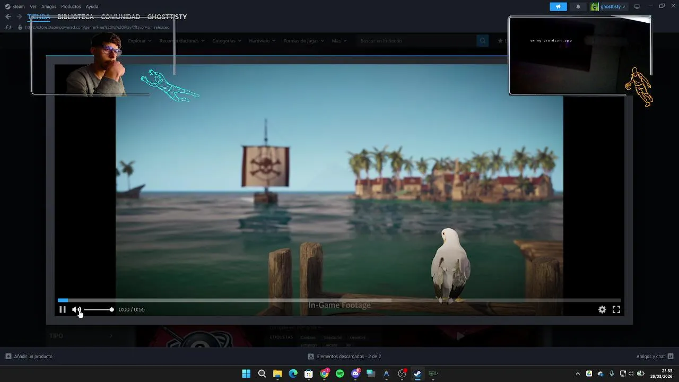Switch to the BIBLIOTECA tab
This screenshot has height=382, width=679.
pyautogui.click(x=75, y=17)
